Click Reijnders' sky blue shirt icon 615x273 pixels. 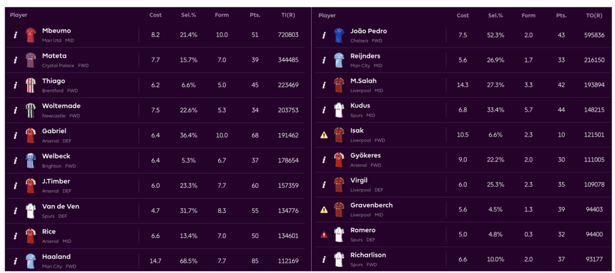tap(339, 60)
